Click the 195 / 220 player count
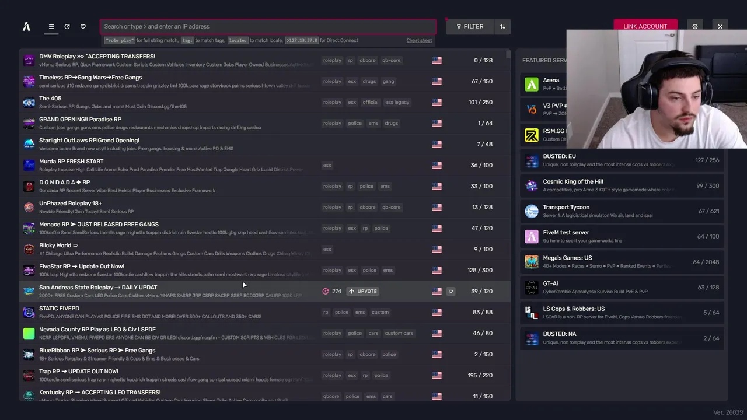 click(480, 375)
